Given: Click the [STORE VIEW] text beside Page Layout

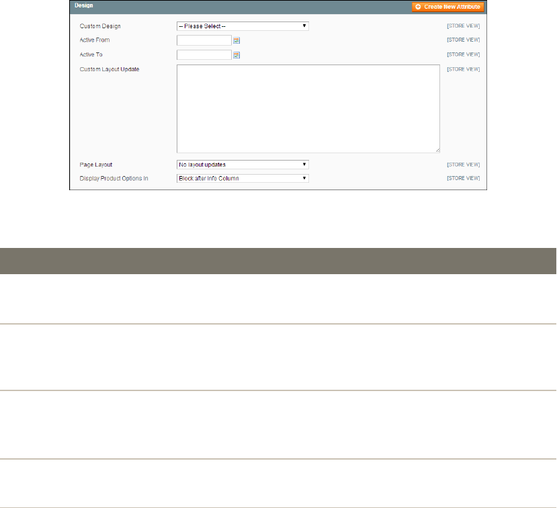Looking at the screenshot, I should 463,165.
